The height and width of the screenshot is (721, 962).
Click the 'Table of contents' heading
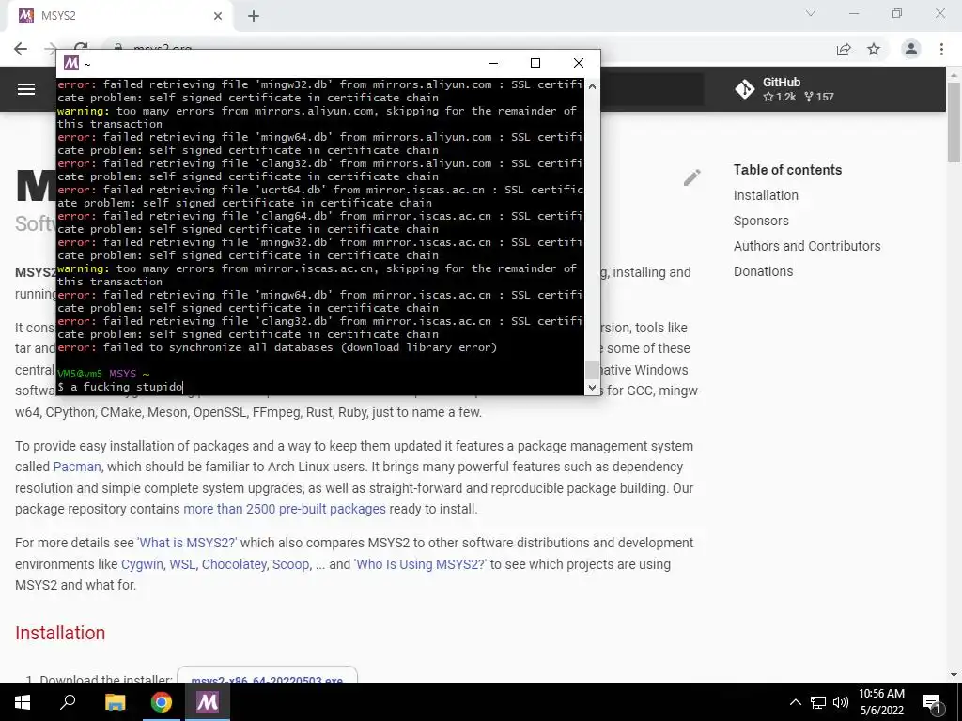pos(788,170)
